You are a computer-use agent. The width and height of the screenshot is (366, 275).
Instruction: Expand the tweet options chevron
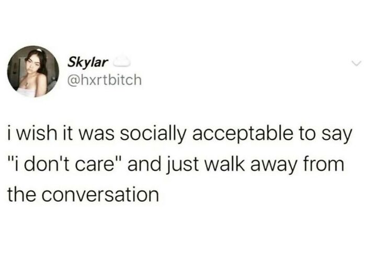(x=357, y=63)
